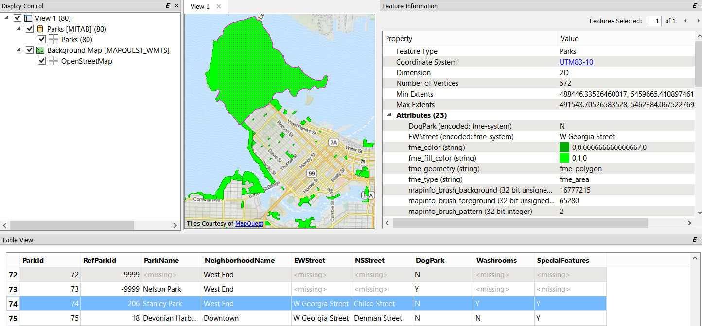702x326 pixels.
Task: Click the Downtown neighborhood cell
Action: pyautogui.click(x=246, y=318)
